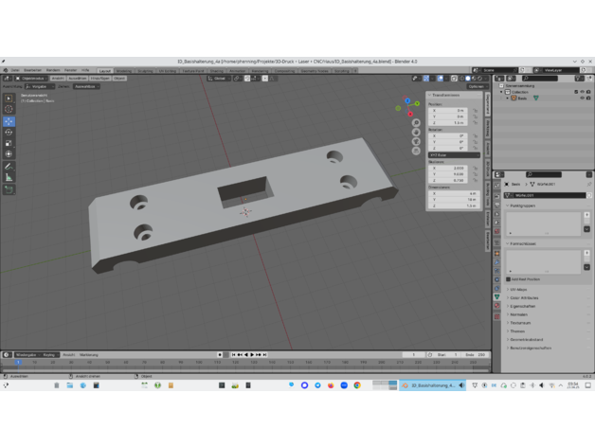Select the Measure tool
This screenshot has height=447, width=595.
(x=9, y=177)
